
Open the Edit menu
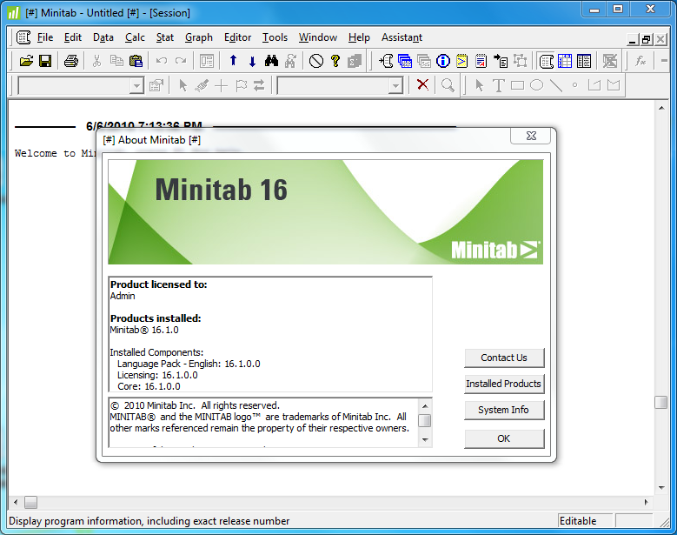(72, 37)
